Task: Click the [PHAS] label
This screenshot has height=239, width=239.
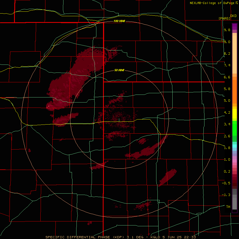Action: point(224,18)
